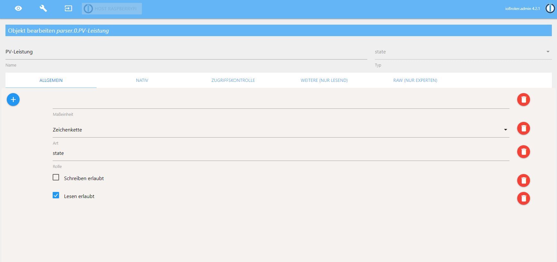Expand the Art Zeichenkette dropdown

[x=281, y=130]
